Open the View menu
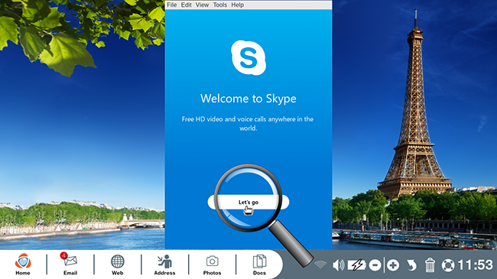 point(202,5)
